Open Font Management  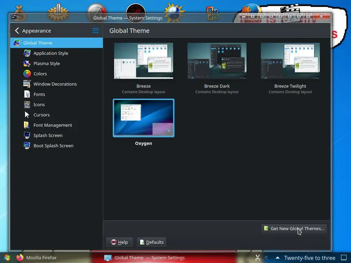57,125
